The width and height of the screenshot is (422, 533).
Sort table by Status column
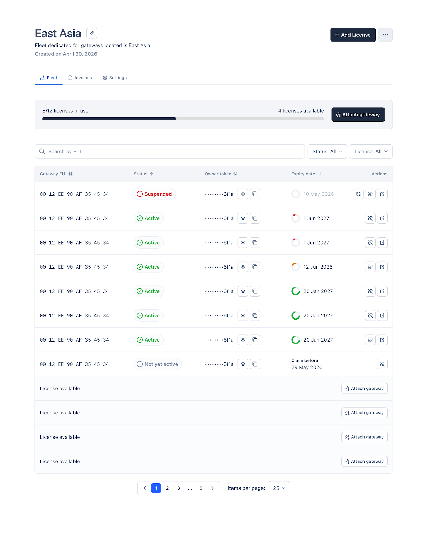(x=143, y=174)
